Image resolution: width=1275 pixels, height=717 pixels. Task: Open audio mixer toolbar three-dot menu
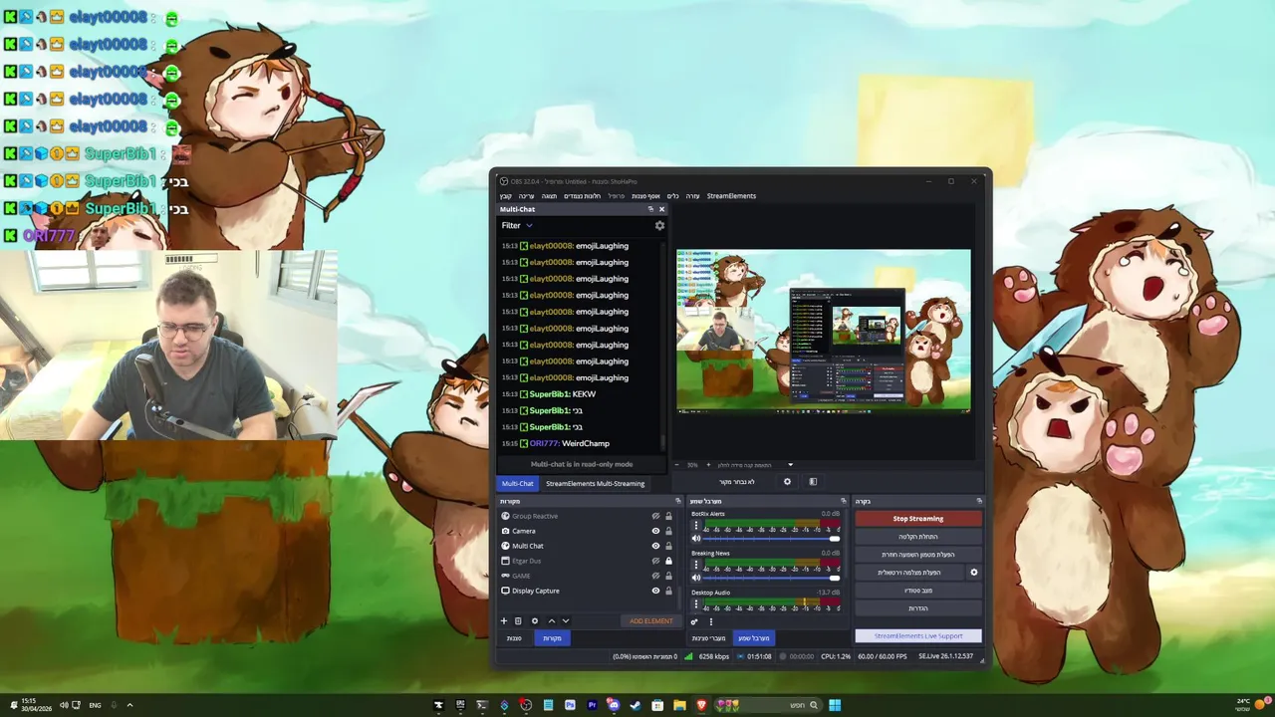(711, 621)
